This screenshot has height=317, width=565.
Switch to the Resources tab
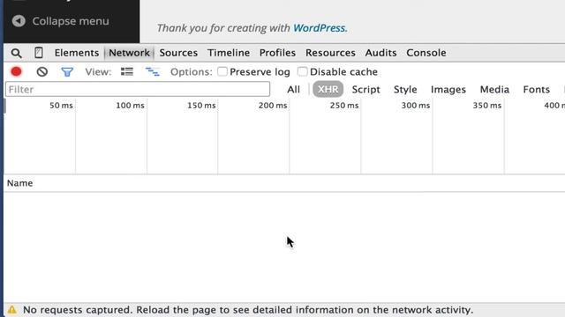click(x=330, y=53)
